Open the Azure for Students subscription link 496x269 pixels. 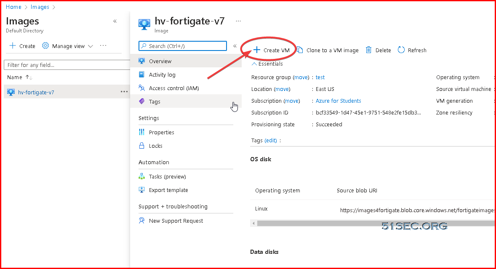339,101
